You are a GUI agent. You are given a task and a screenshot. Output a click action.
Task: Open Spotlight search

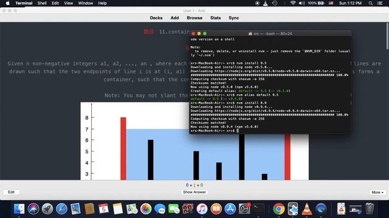[x=370, y=3]
